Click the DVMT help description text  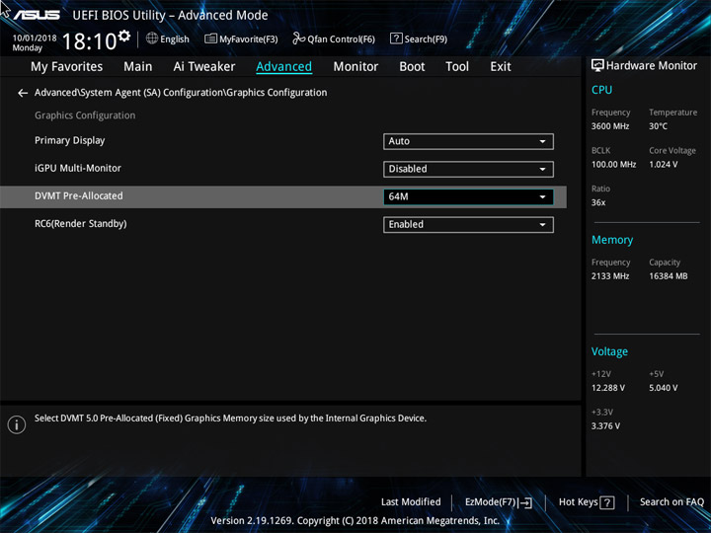pyautogui.click(x=230, y=419)
